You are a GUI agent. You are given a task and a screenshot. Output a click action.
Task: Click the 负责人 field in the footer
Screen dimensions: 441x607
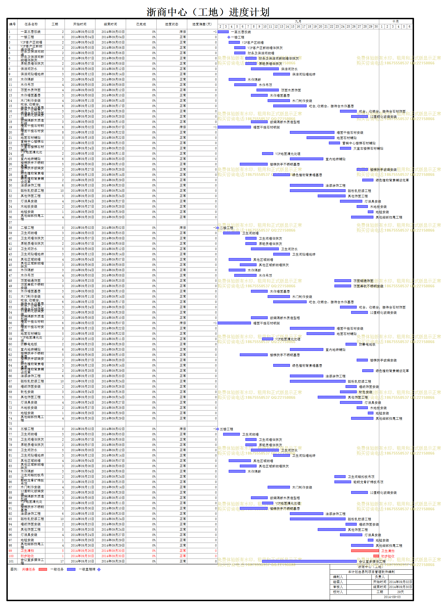(380, 577)
